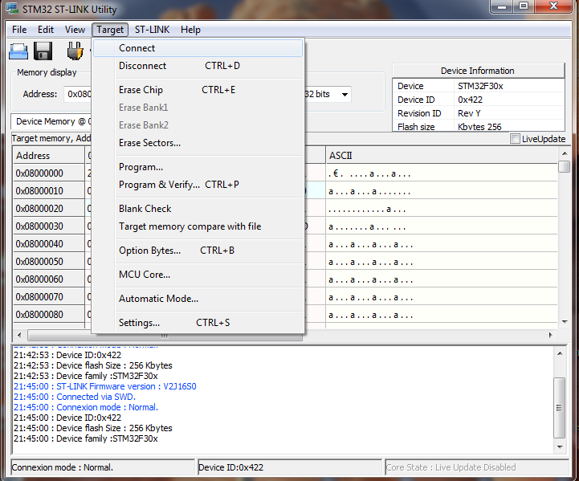
Task: Select the address cell 0x08000010
Action: click(49, 191)
